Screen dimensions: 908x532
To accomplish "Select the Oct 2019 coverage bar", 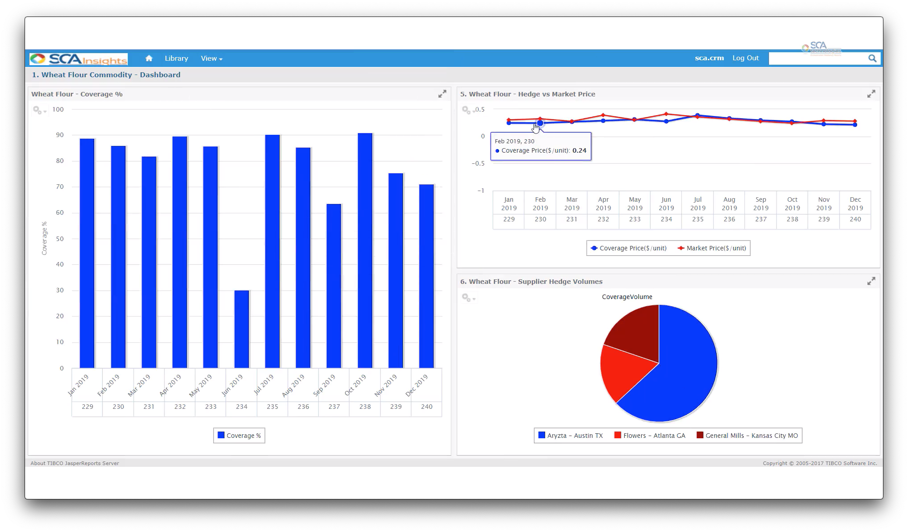I will tap(365, 250).
